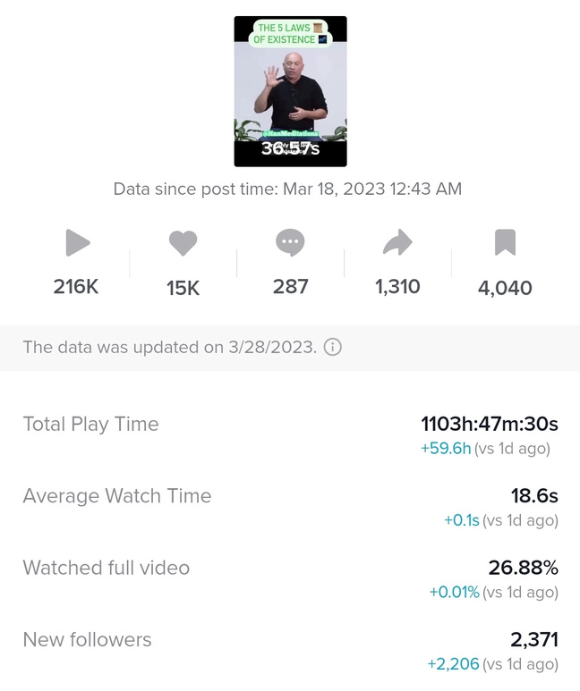
Task: Click the 216K plays count
Action: (76, 287)
